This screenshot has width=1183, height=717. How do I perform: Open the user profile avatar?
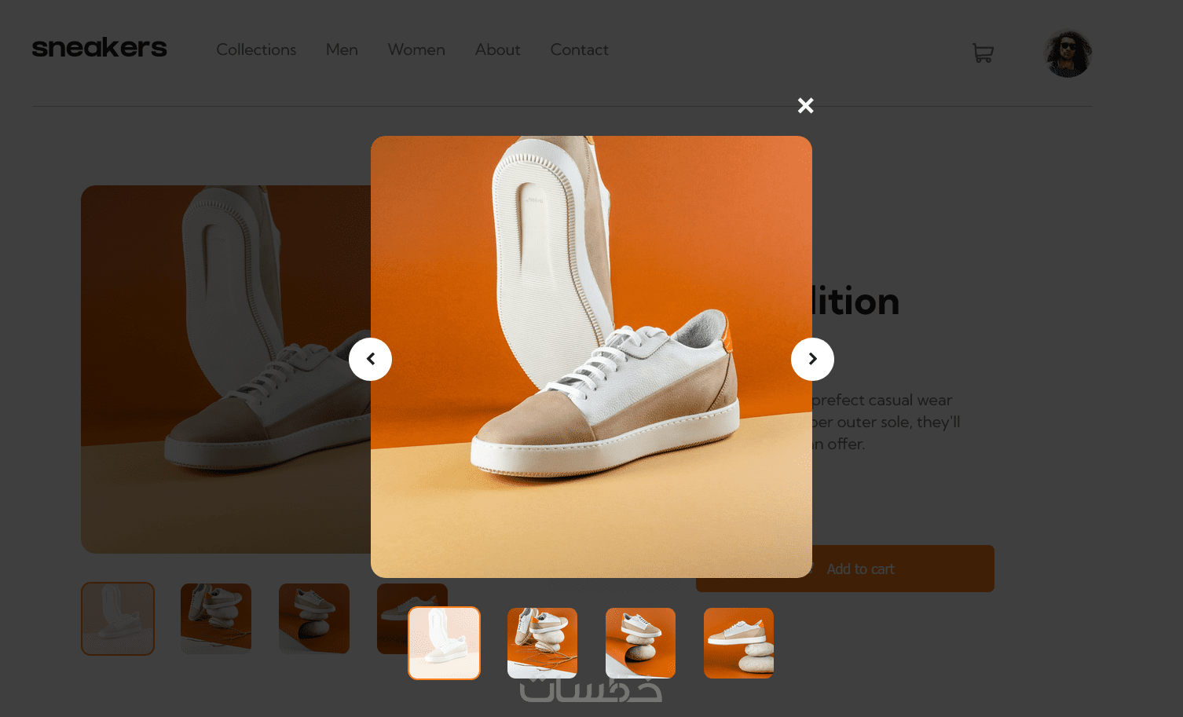click(x=1068, y=53)
